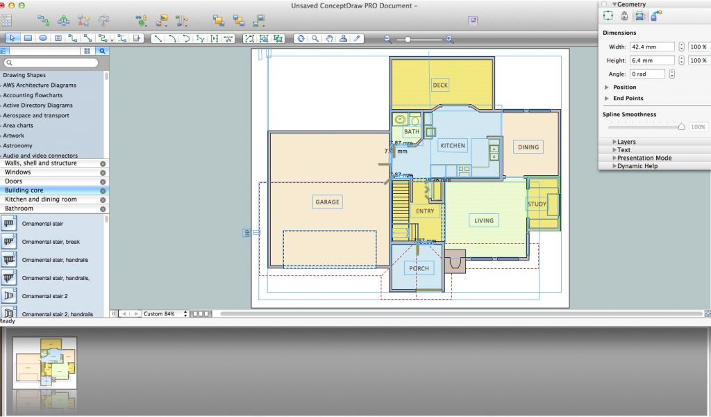This screenshot has width=711, height=417.
Task: Open Area charts category
Action: coord(18,126)
